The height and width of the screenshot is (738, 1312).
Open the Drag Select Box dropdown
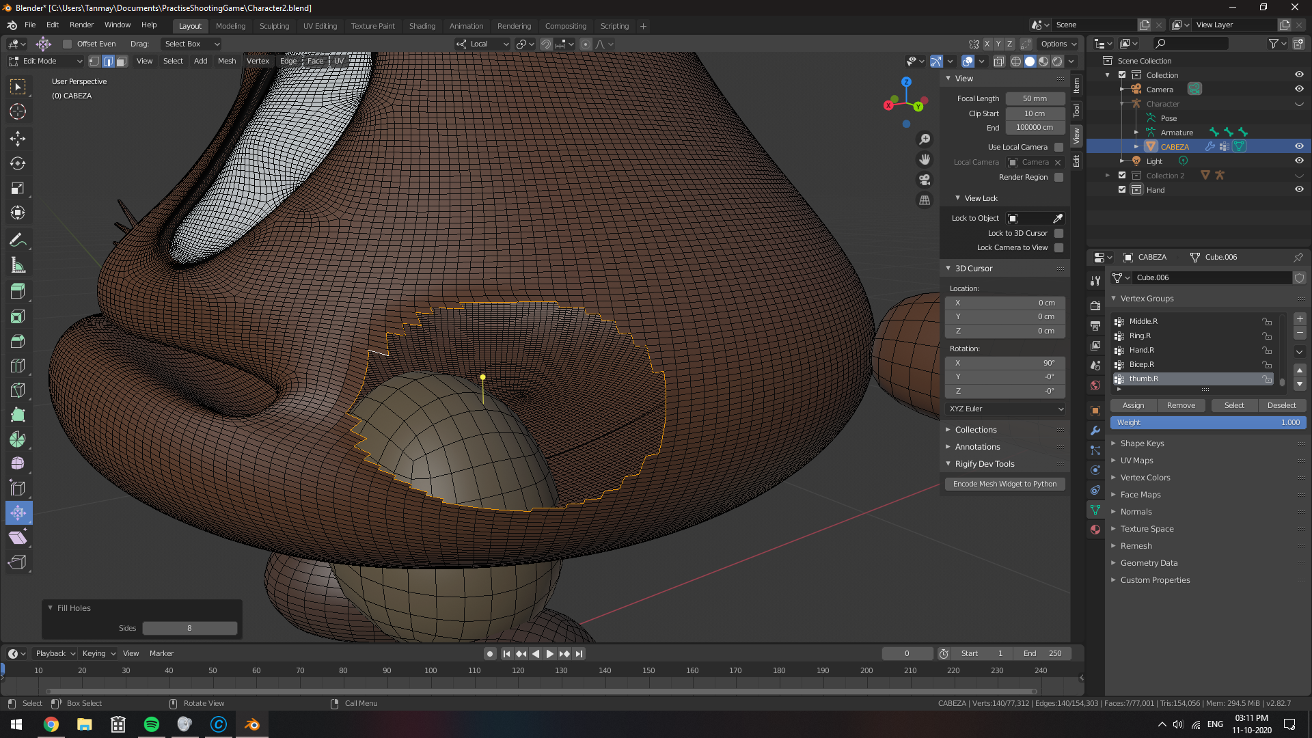pyautogui.click(x=191, y=44)
